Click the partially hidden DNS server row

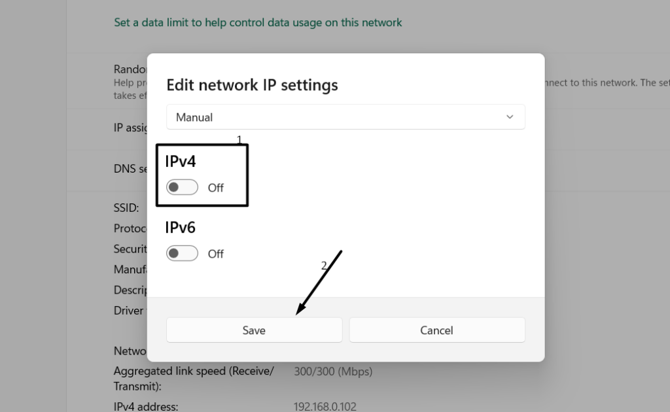(x=128, y=169)
